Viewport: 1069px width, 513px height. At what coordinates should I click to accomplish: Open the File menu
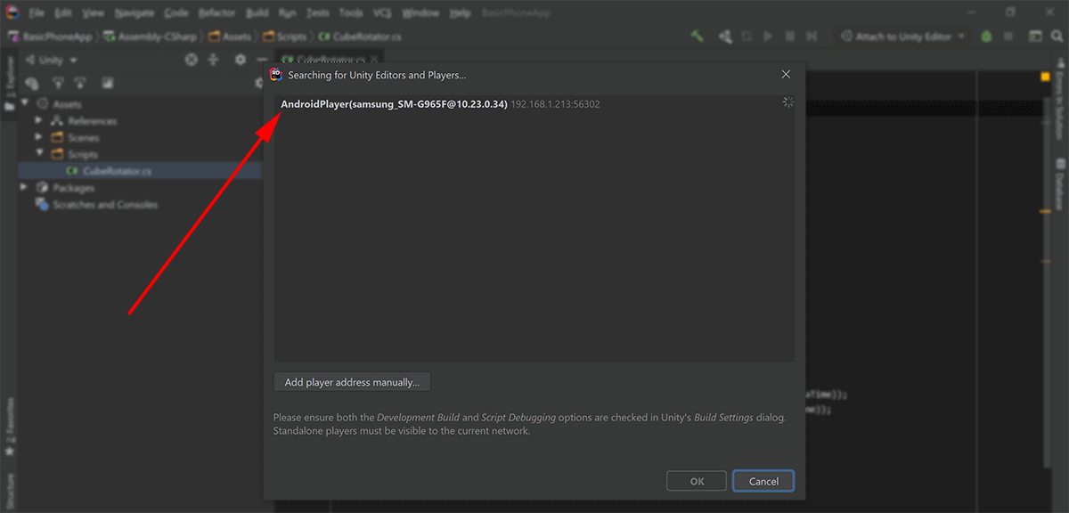pyautogui.click(x=37, y=13)
